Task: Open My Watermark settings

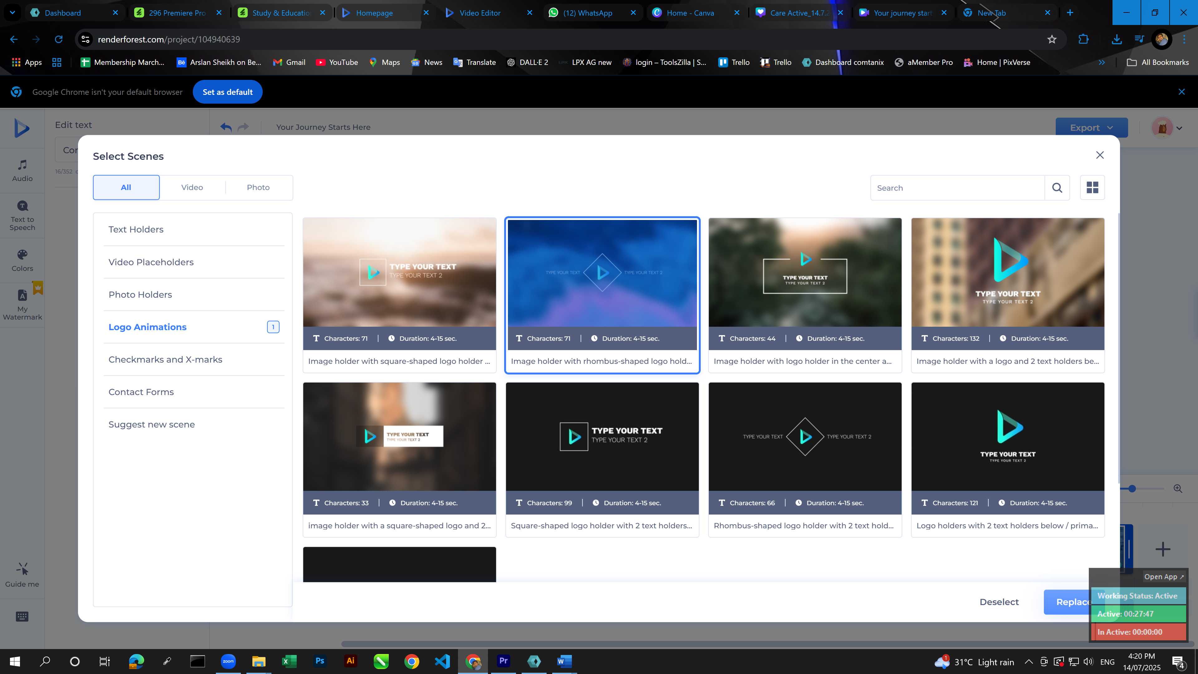Action: tap(22, 305)
